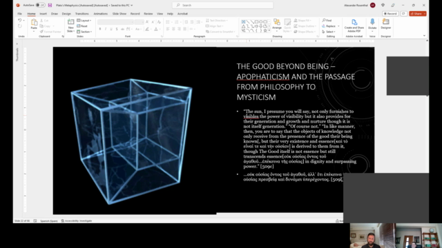Click the Replace button
The height and width of the screenshot is (248, 442).
[x=329, y=26]
